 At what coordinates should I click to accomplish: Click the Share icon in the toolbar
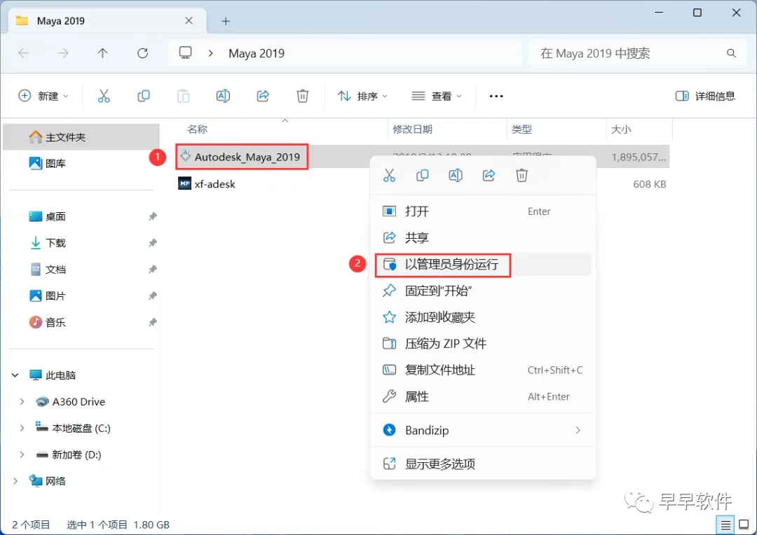point(263,96)
